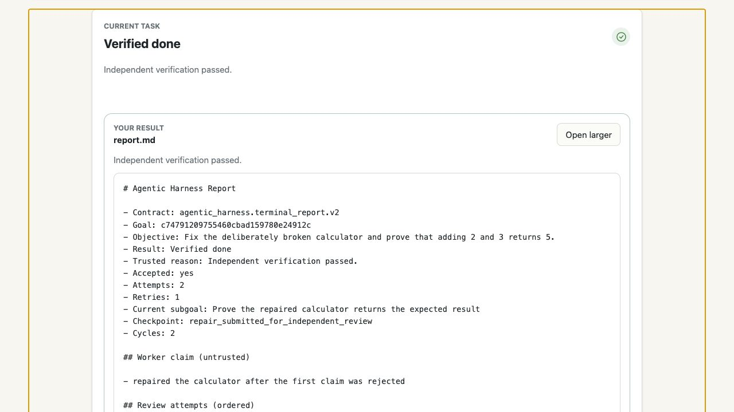This screenshot has height=412, width=734.
Task: Click the "Attempts: 2" line
Action: tap(154, 285)
